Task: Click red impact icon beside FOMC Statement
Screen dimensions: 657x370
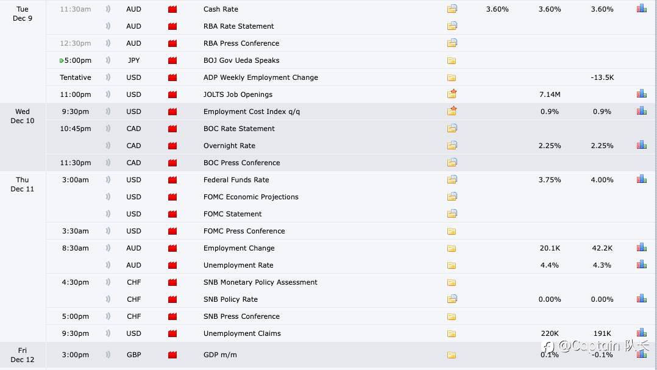Action: tap(172, 214)
